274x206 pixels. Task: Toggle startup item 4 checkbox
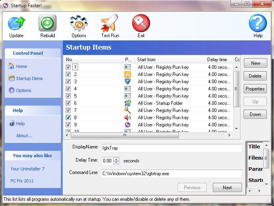click(68, 89)
